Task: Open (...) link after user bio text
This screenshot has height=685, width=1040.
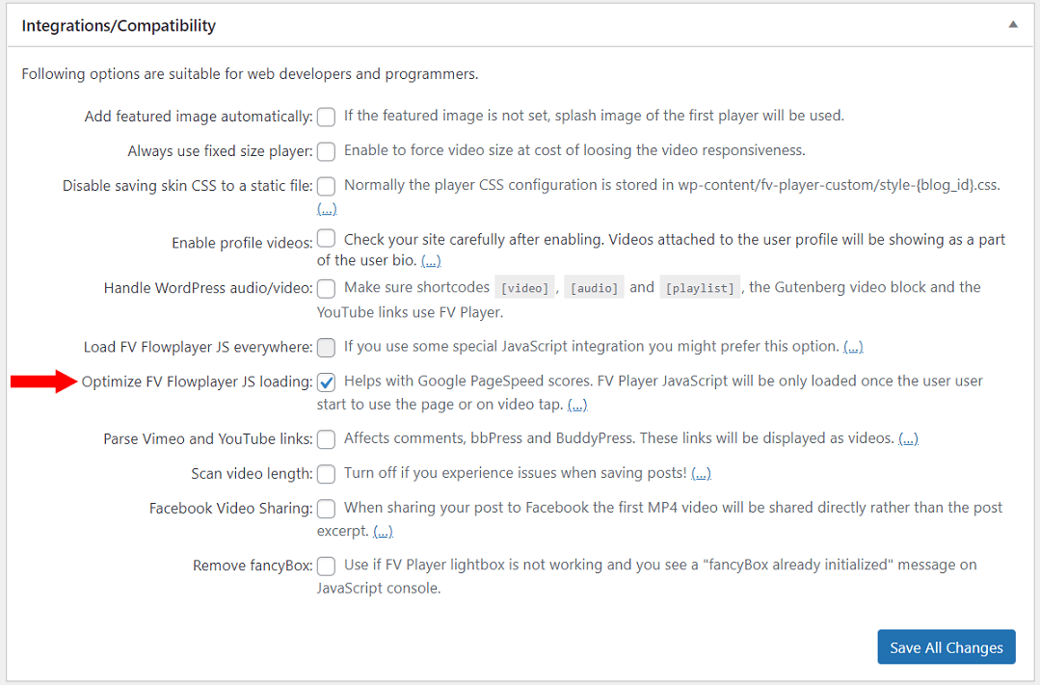Action: 431,260
